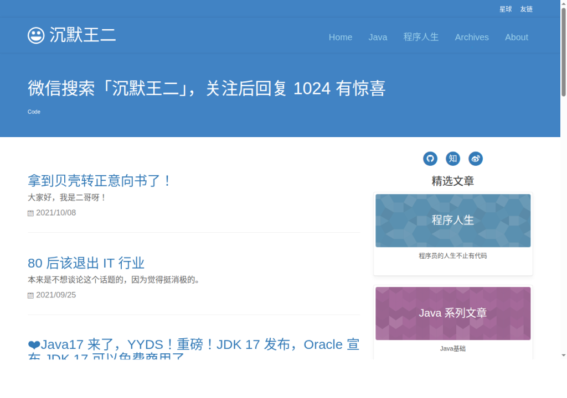
Task: Open the 程序人生 featured card image
Action: (x=453, y=221)
